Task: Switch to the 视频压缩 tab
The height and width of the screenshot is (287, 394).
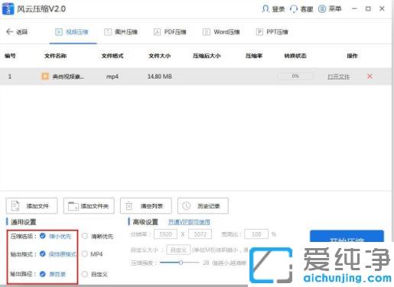Action: tap(73, 32)
